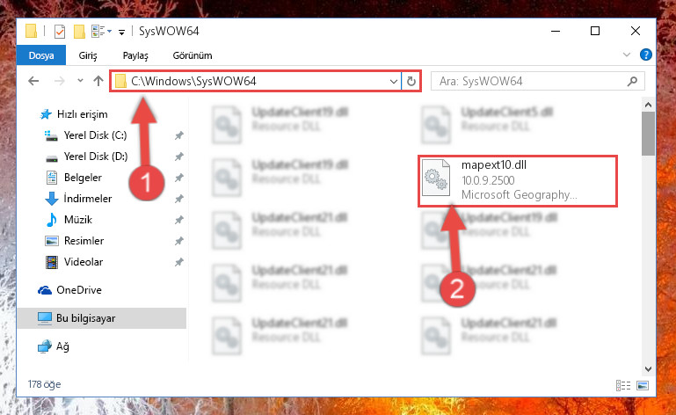This screenshot has height=415, width=676.
Task: Expand the address bar history dropdown
Action: (x=393, y=82)
